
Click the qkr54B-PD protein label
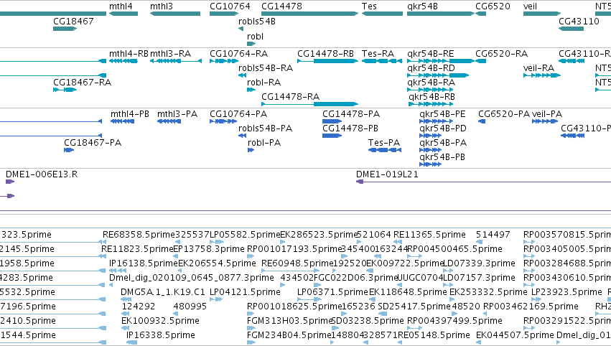click(443, 128)
